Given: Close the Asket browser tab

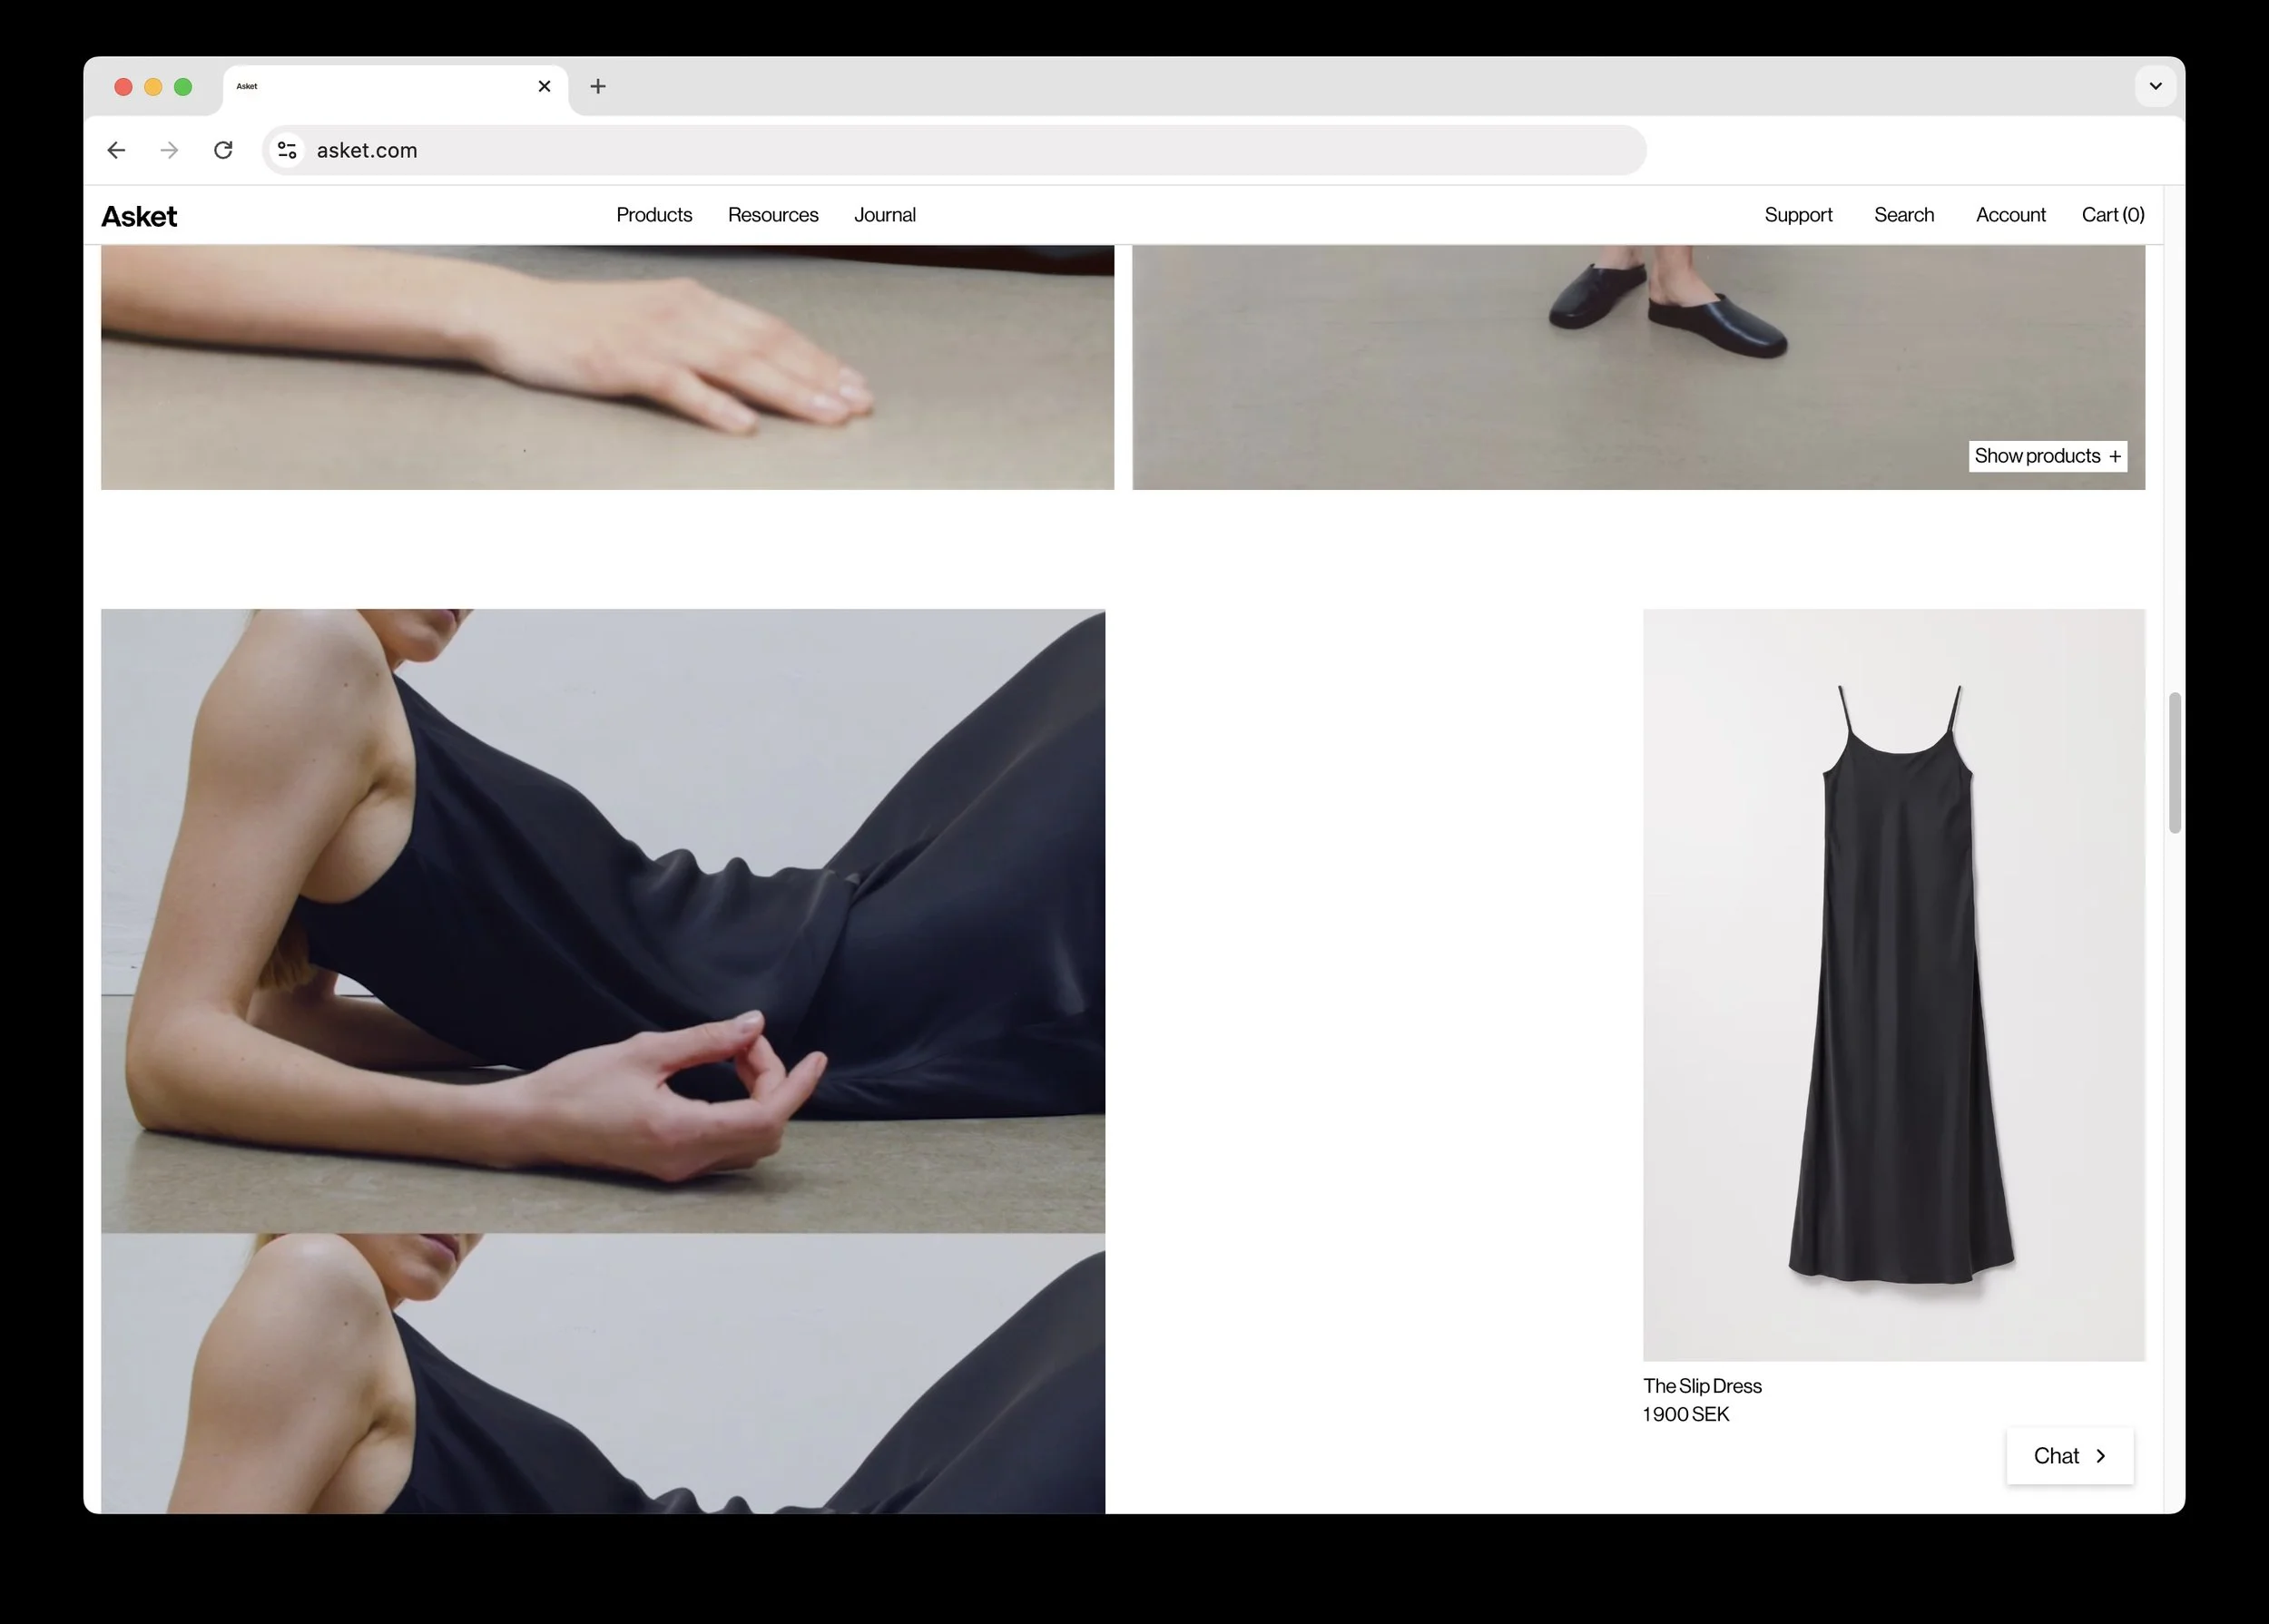Looking at the screenshot, I should [545, 87].
